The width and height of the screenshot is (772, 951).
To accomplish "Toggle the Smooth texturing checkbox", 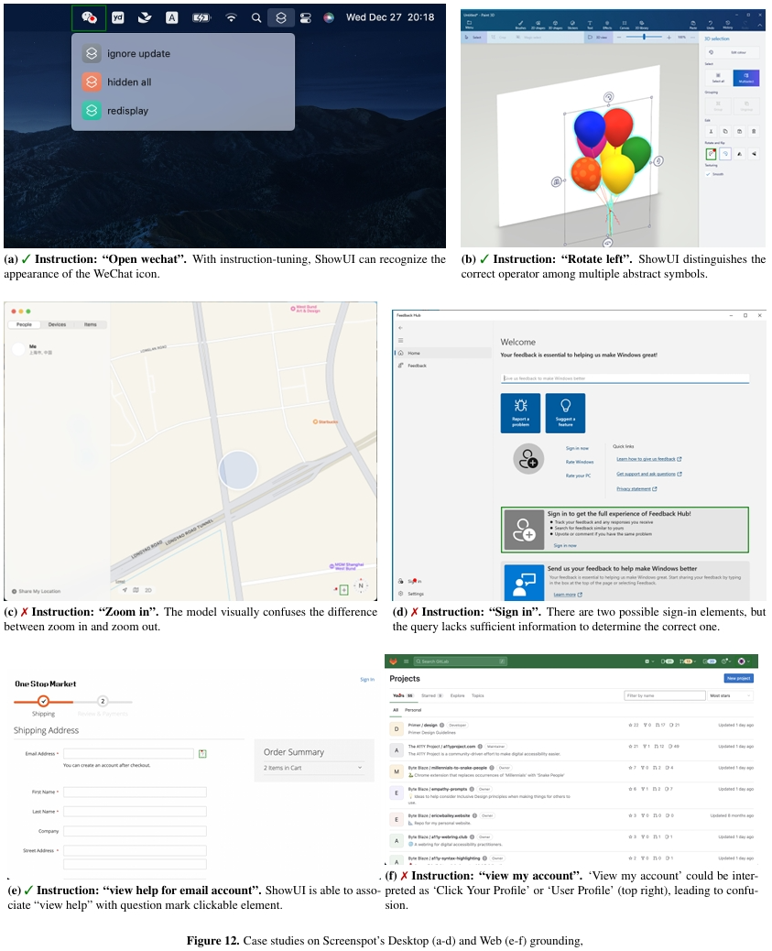I will click(x=708, y=174).
